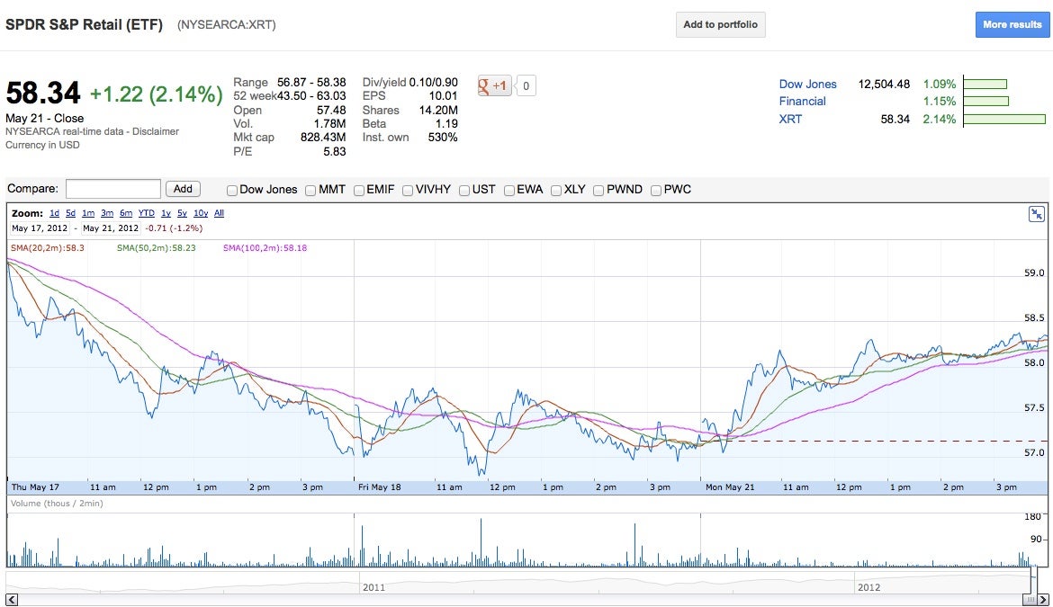The width and height of the screenshot is (1053, 607).
Task: Show the All zoom range
Action: pyautogui.click(x=219, y=213)
